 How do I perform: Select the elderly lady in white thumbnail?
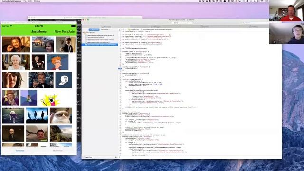pyautogui.click(x=16, y=62)
